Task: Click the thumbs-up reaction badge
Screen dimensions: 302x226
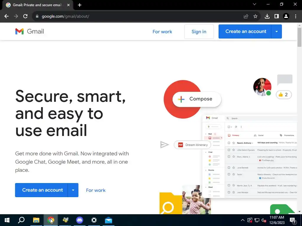Action: tap(284, 94)
